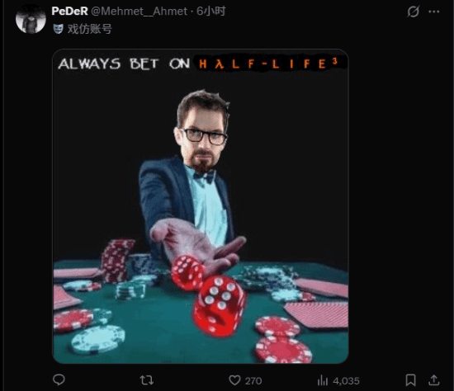This screenshot has width=454, height=391.
Task: Open PeDeR's profile avatar
Action: coord(31,19)
